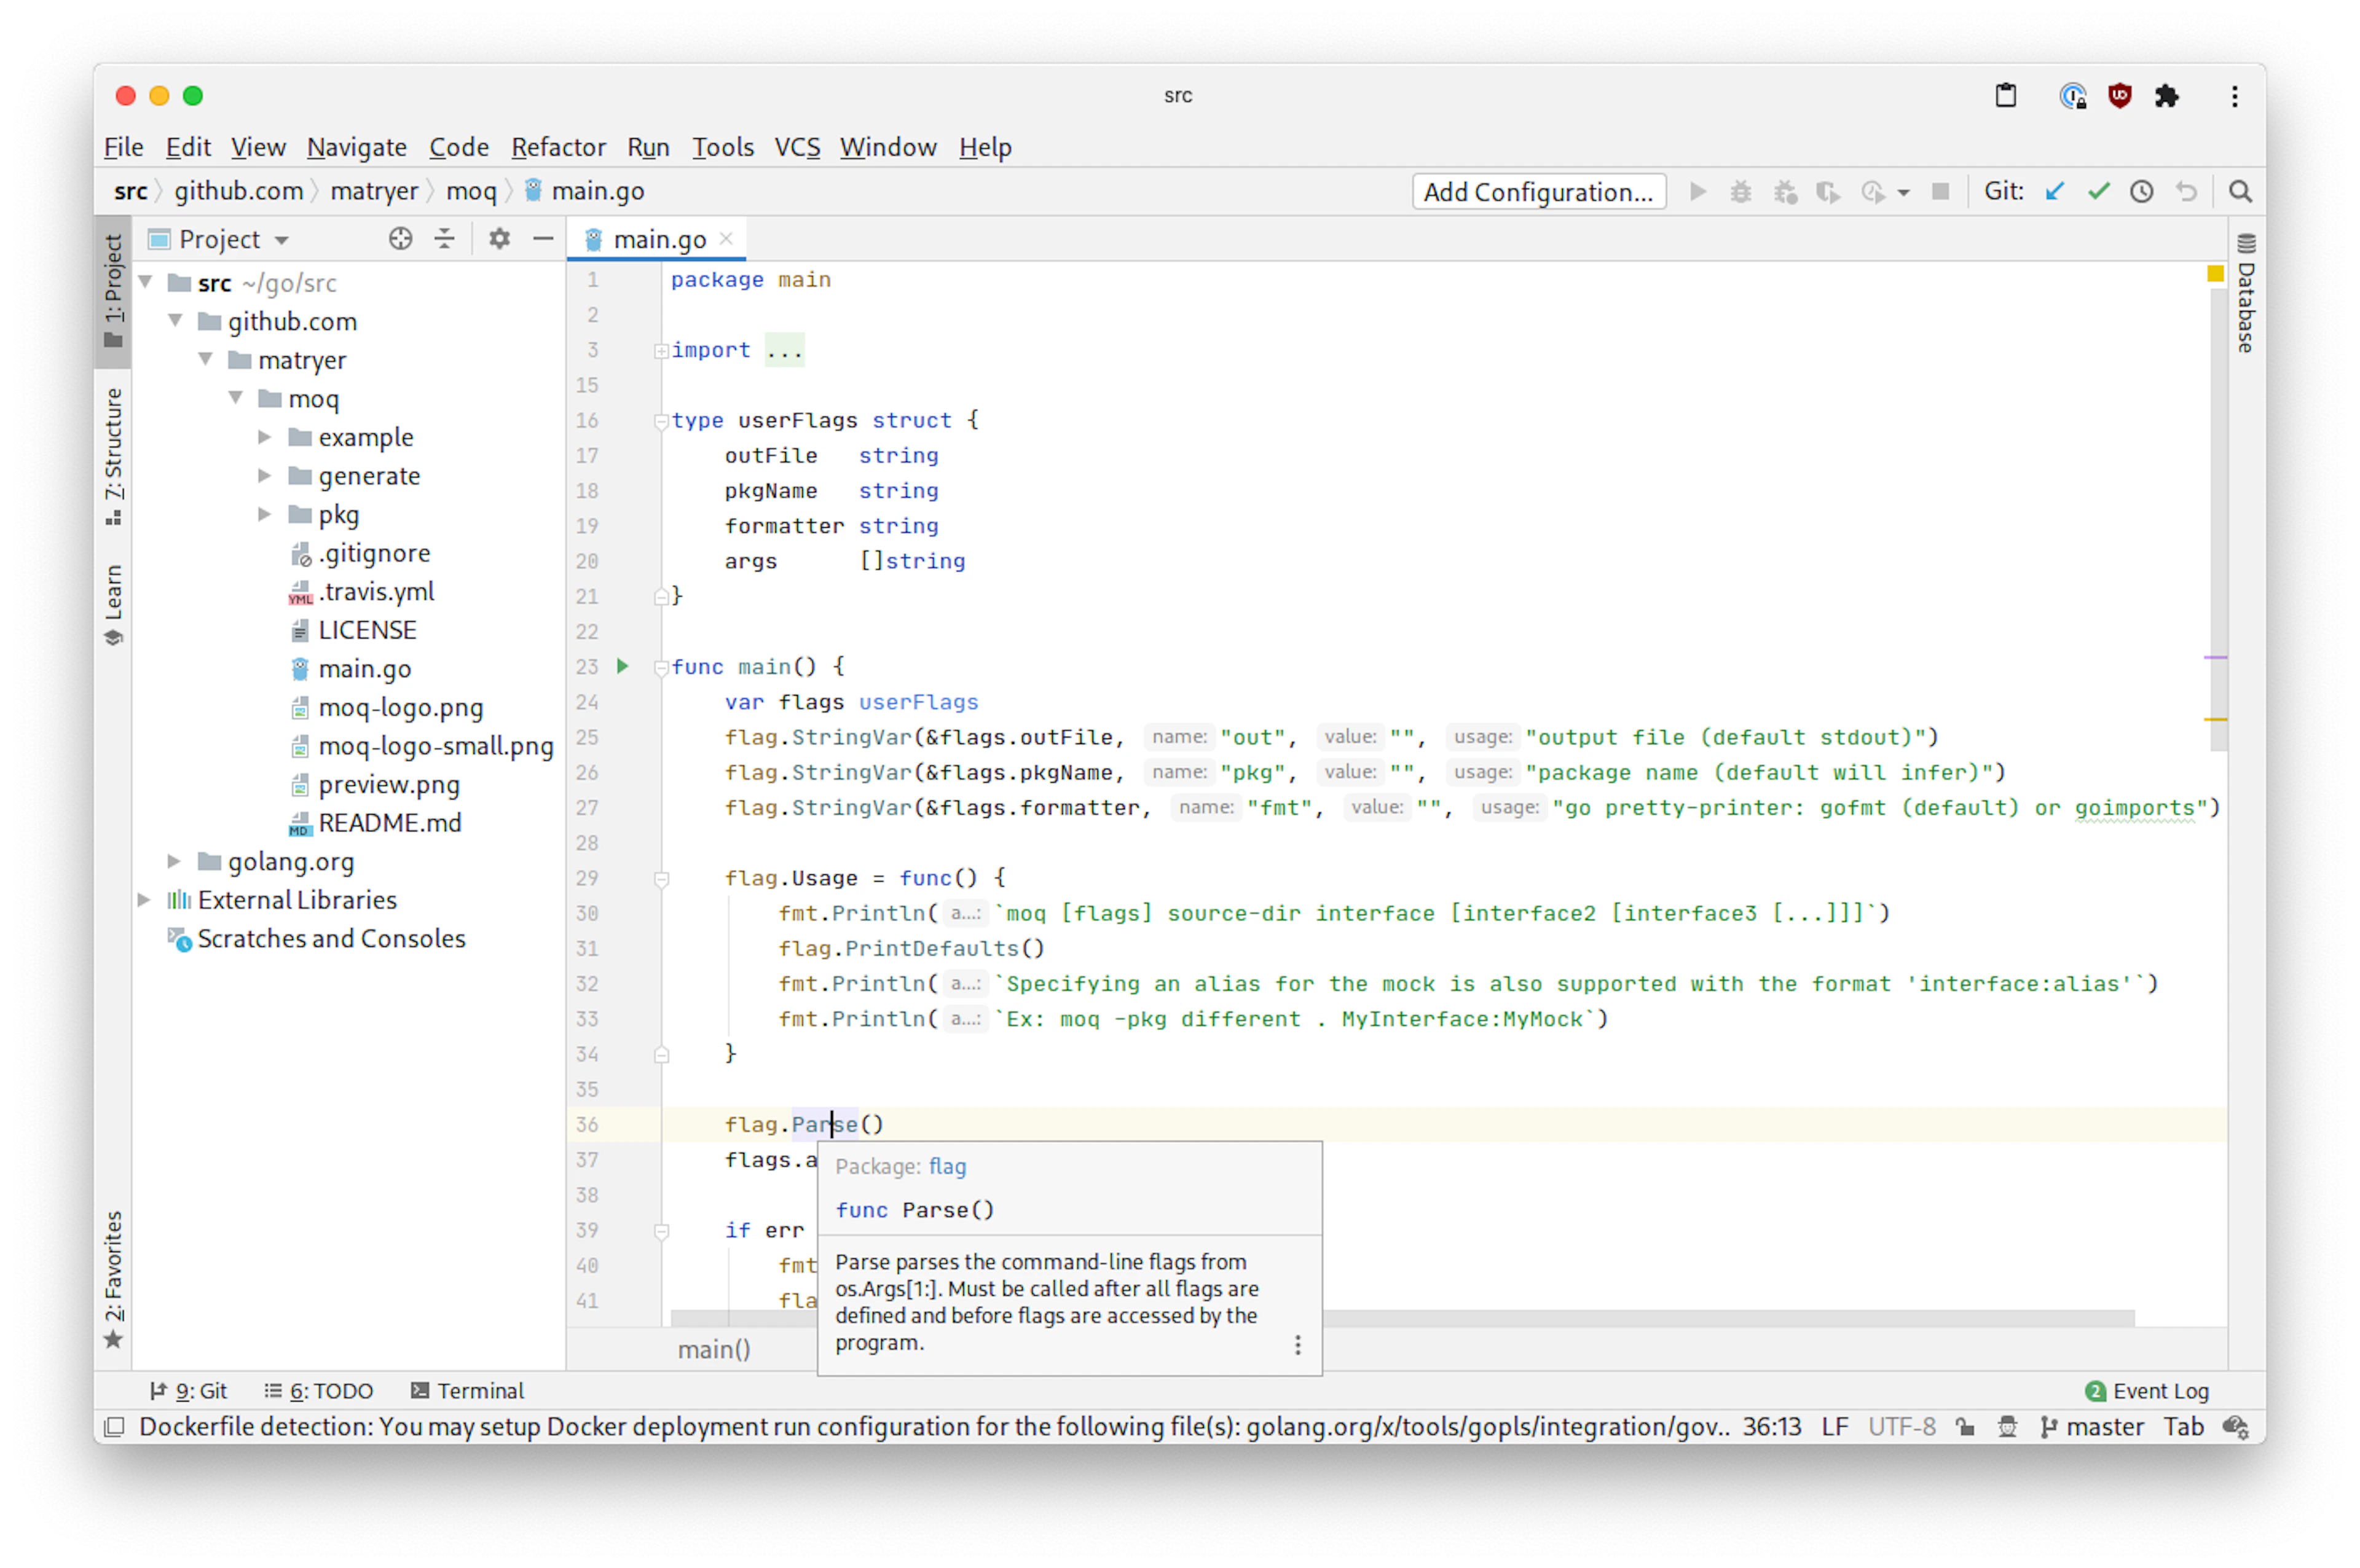2360x1568 pixels.
Task: Toggle the 6: TODO tool window
Action: pos(319,1391)
